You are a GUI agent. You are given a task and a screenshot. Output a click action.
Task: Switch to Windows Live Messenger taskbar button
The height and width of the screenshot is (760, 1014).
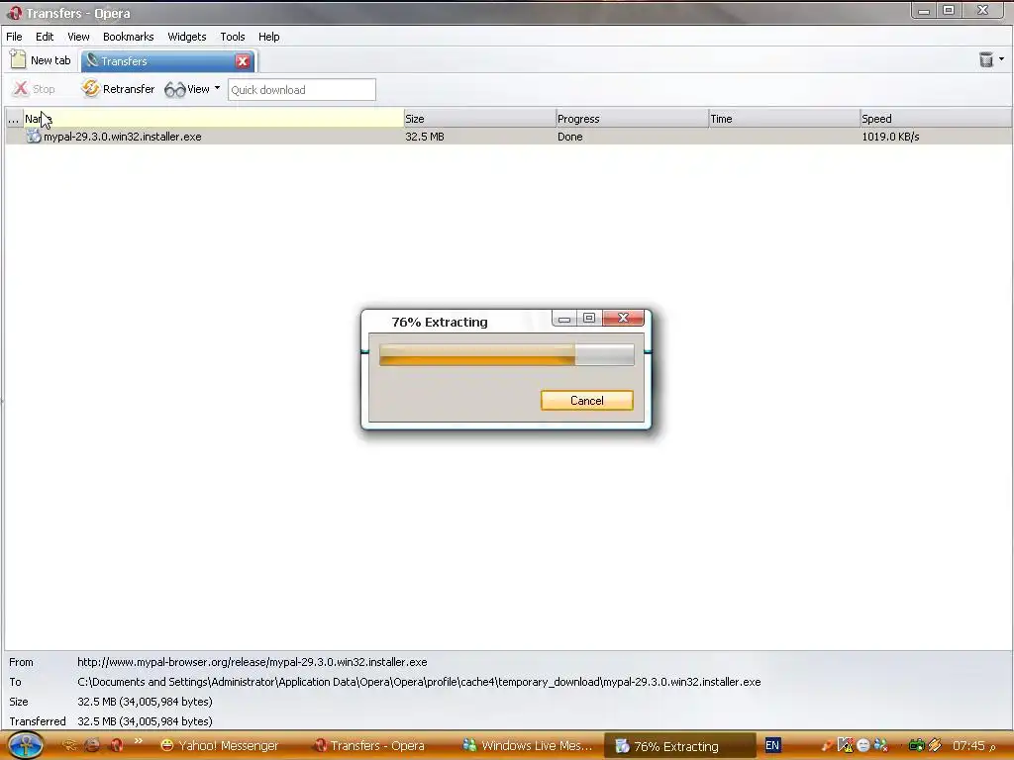528,745
